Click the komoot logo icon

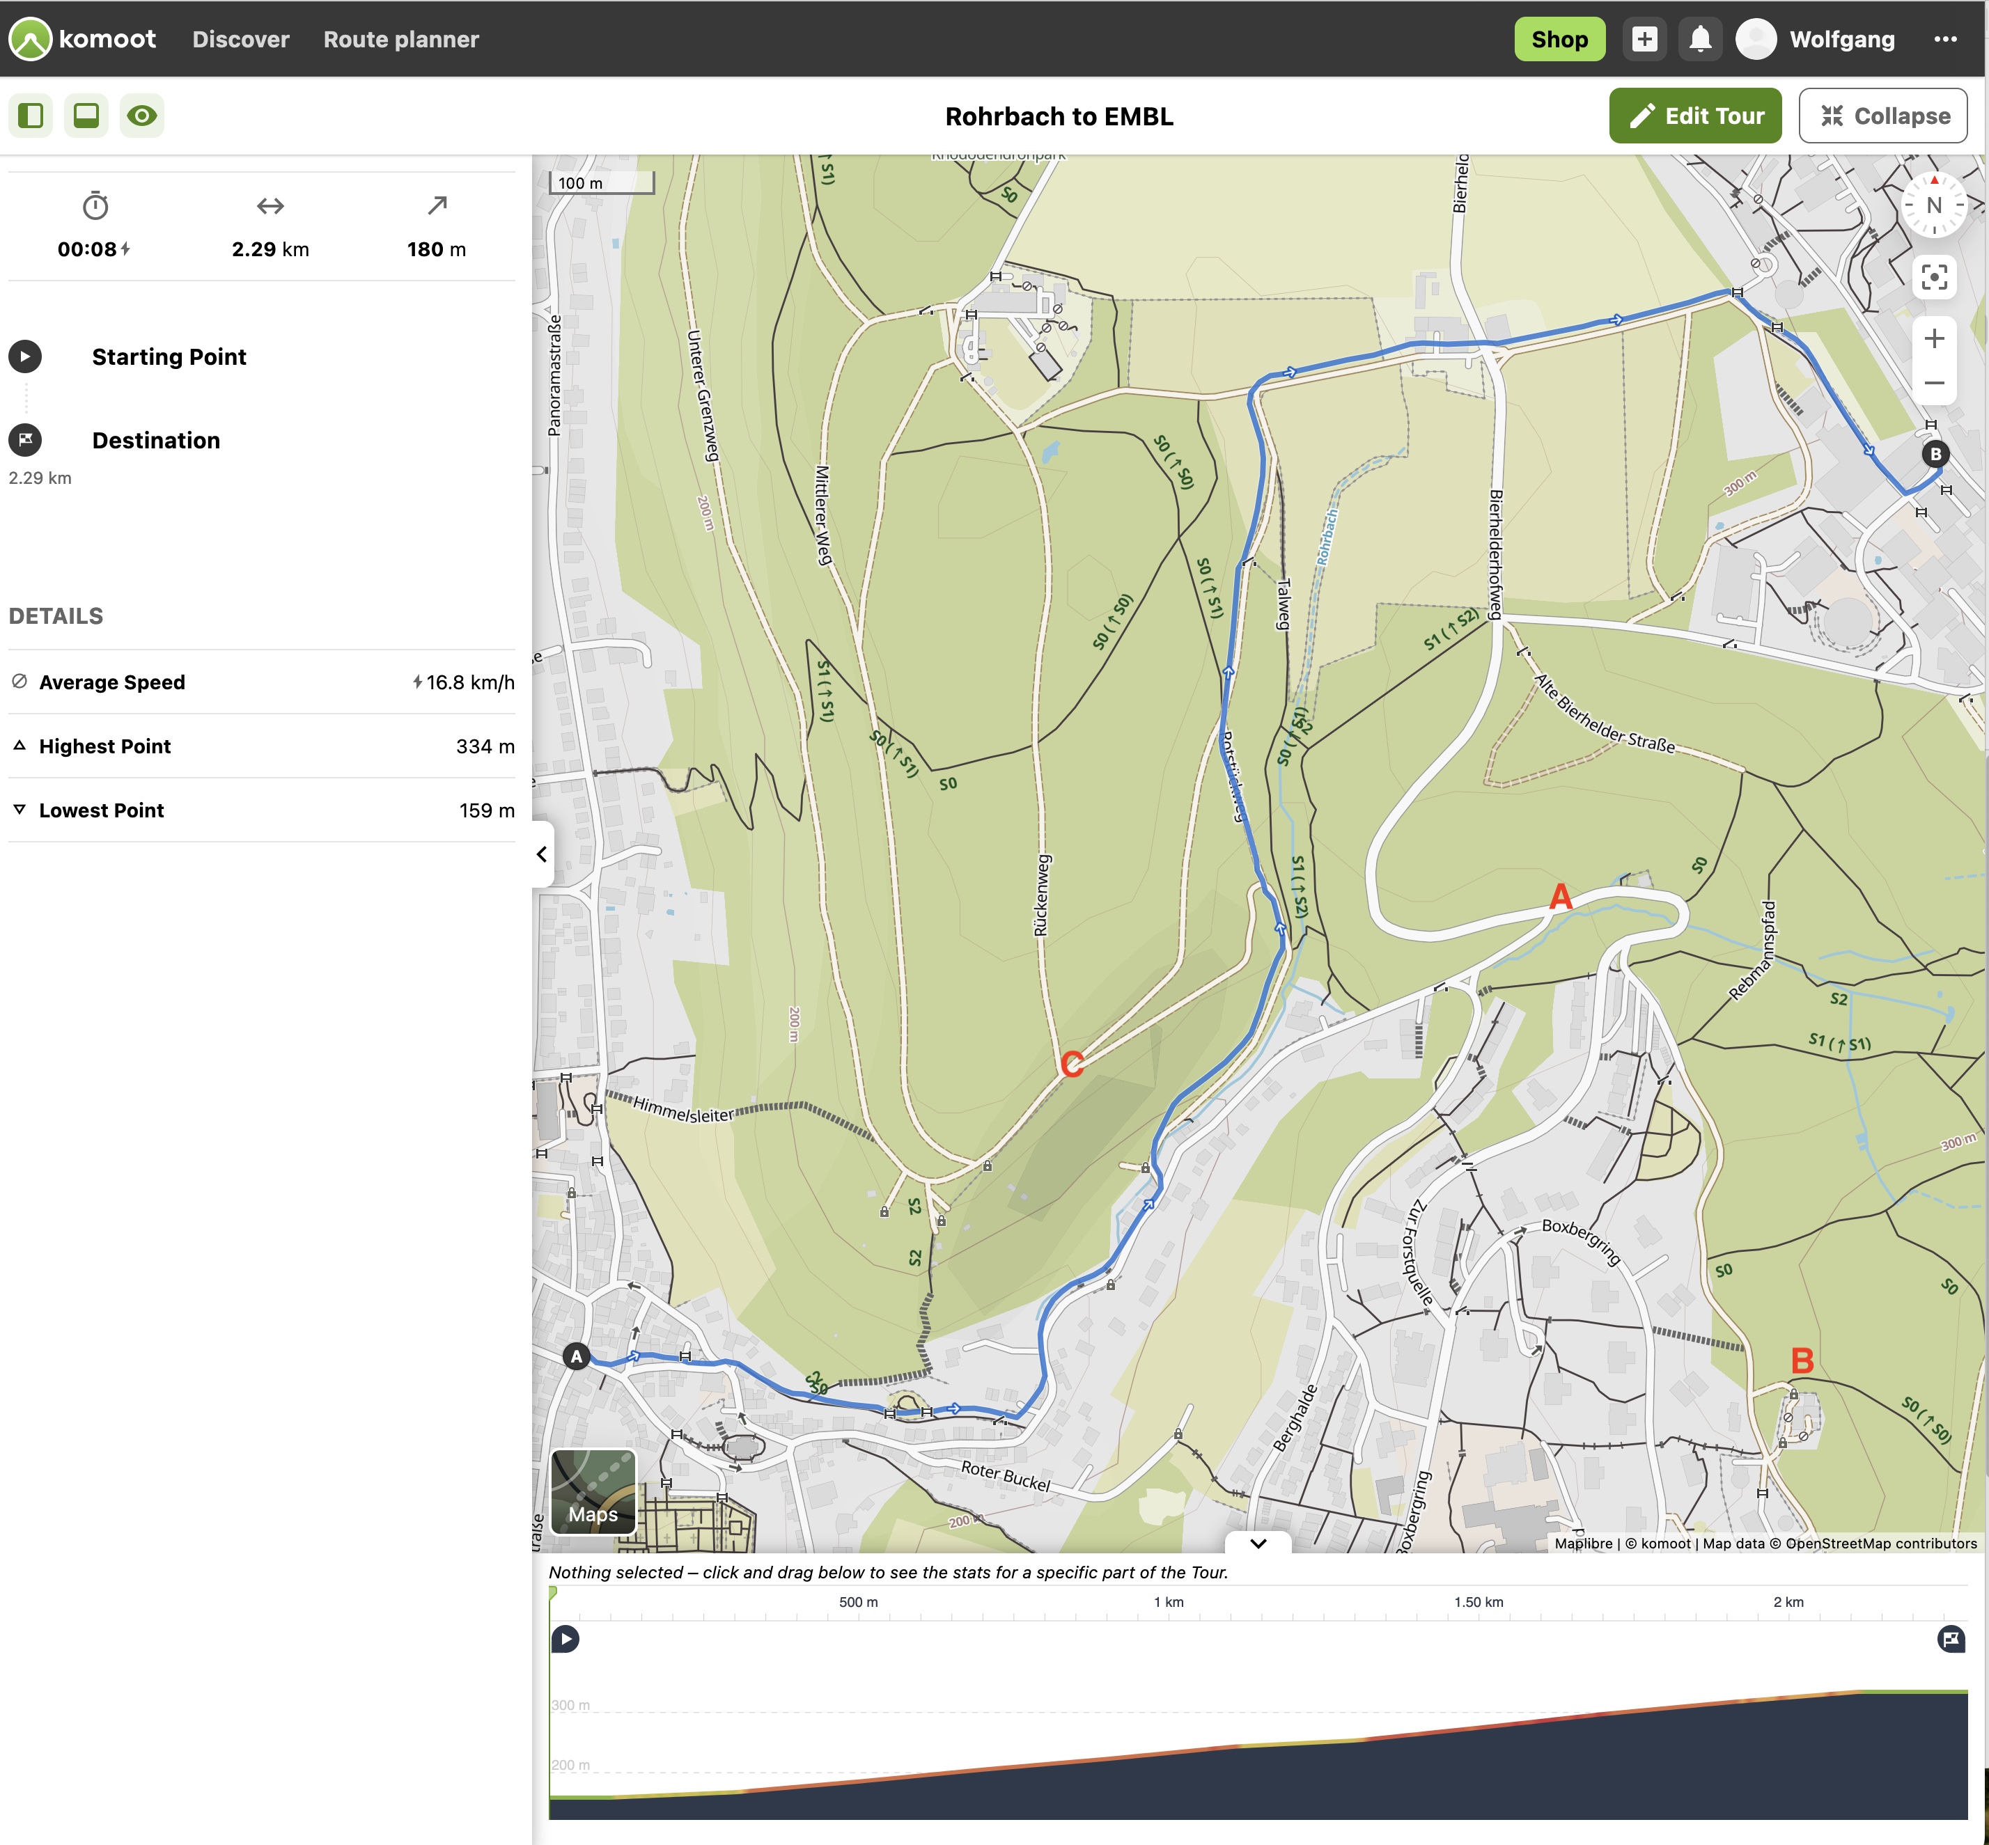pyautogui.click(x=30, y=39)
